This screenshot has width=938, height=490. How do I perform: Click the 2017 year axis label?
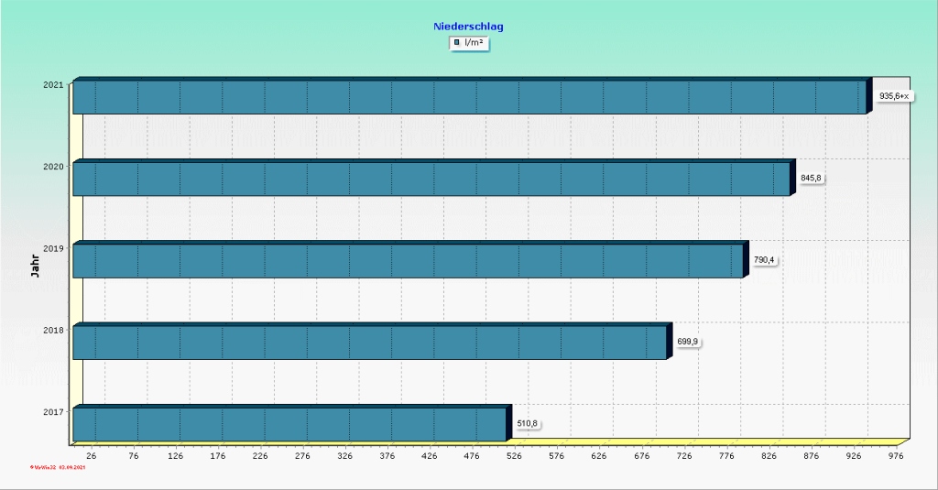point(53,412)
